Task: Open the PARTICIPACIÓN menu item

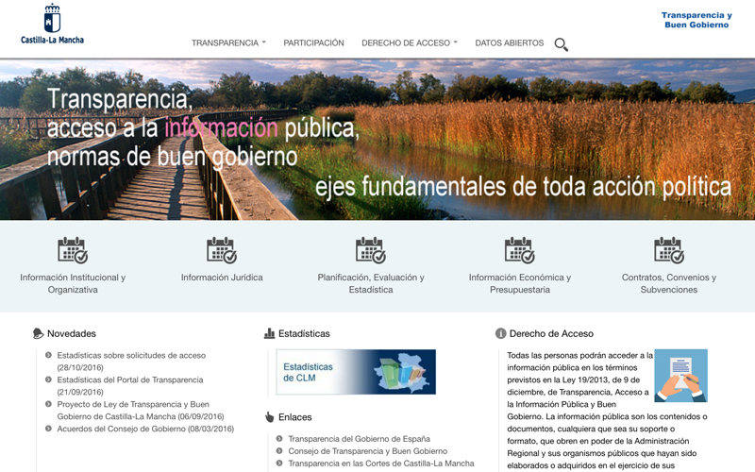Action: [x=313, y=42]
